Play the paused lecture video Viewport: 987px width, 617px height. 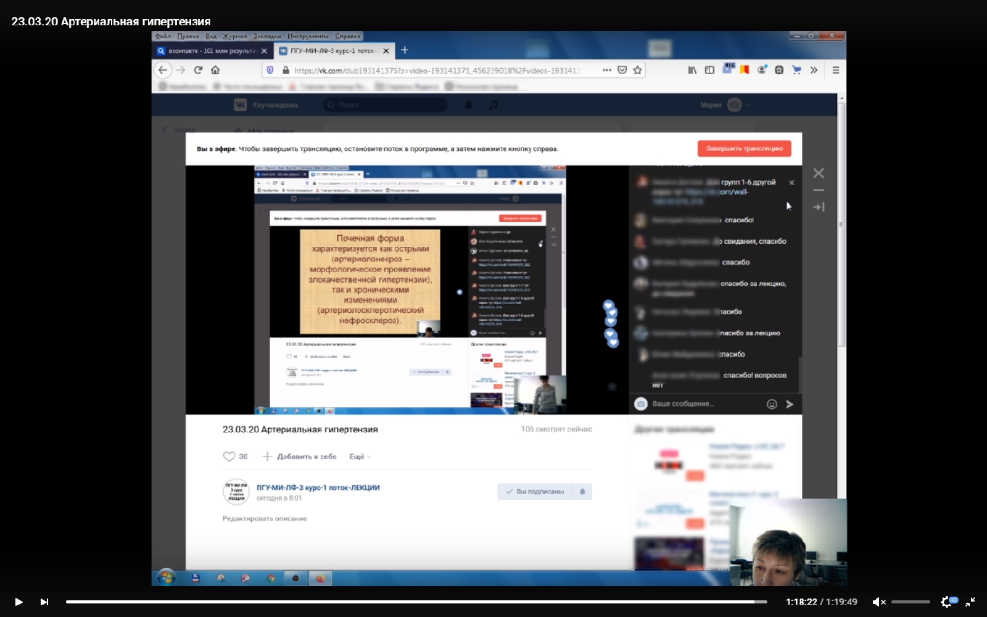(19, 602)
